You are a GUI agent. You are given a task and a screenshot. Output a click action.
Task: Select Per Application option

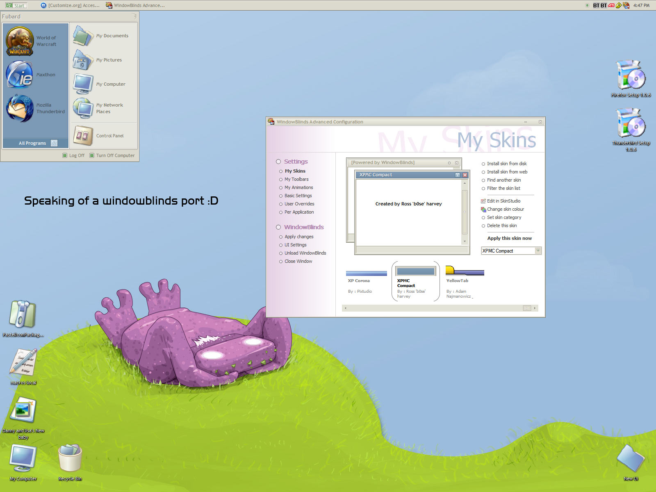point(299,212)
